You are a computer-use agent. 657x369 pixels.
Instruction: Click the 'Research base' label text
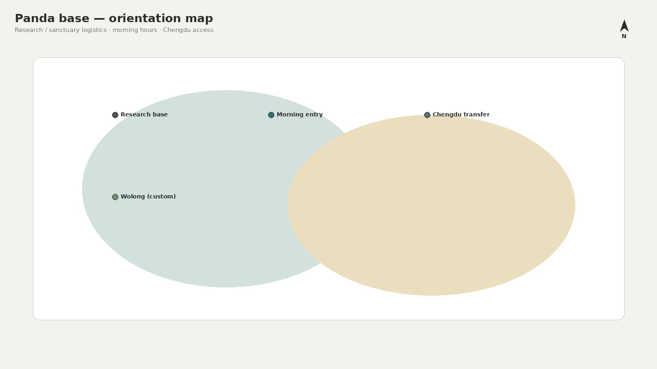point(144,114)
